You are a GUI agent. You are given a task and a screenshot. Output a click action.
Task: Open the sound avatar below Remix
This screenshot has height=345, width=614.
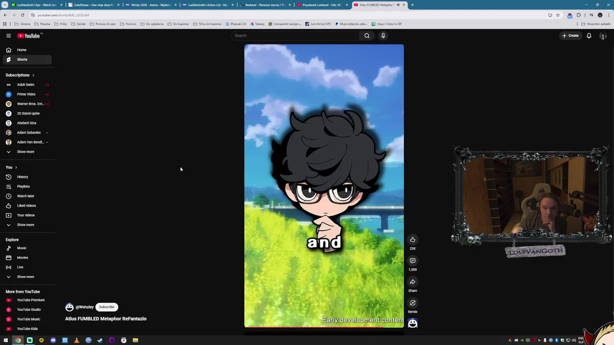pyautogui.click(x=413, y=323)
